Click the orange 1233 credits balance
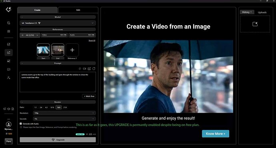The image size is (276, 148). (9, 134)
